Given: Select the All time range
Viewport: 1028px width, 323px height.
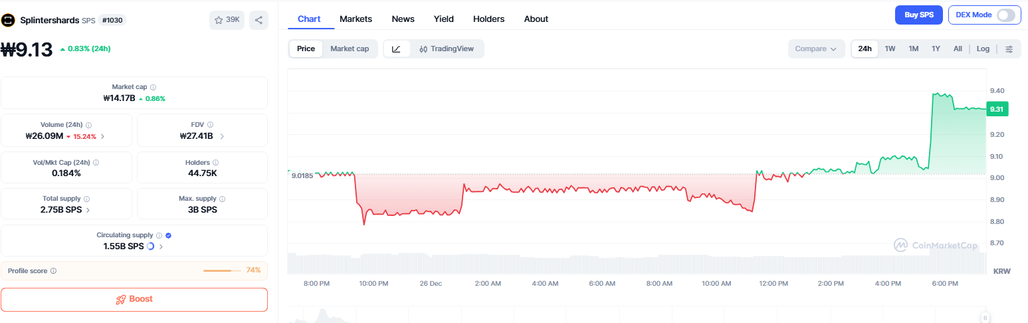Looking at the screenshot, I should pyautogui.click(x=958, y=49).
